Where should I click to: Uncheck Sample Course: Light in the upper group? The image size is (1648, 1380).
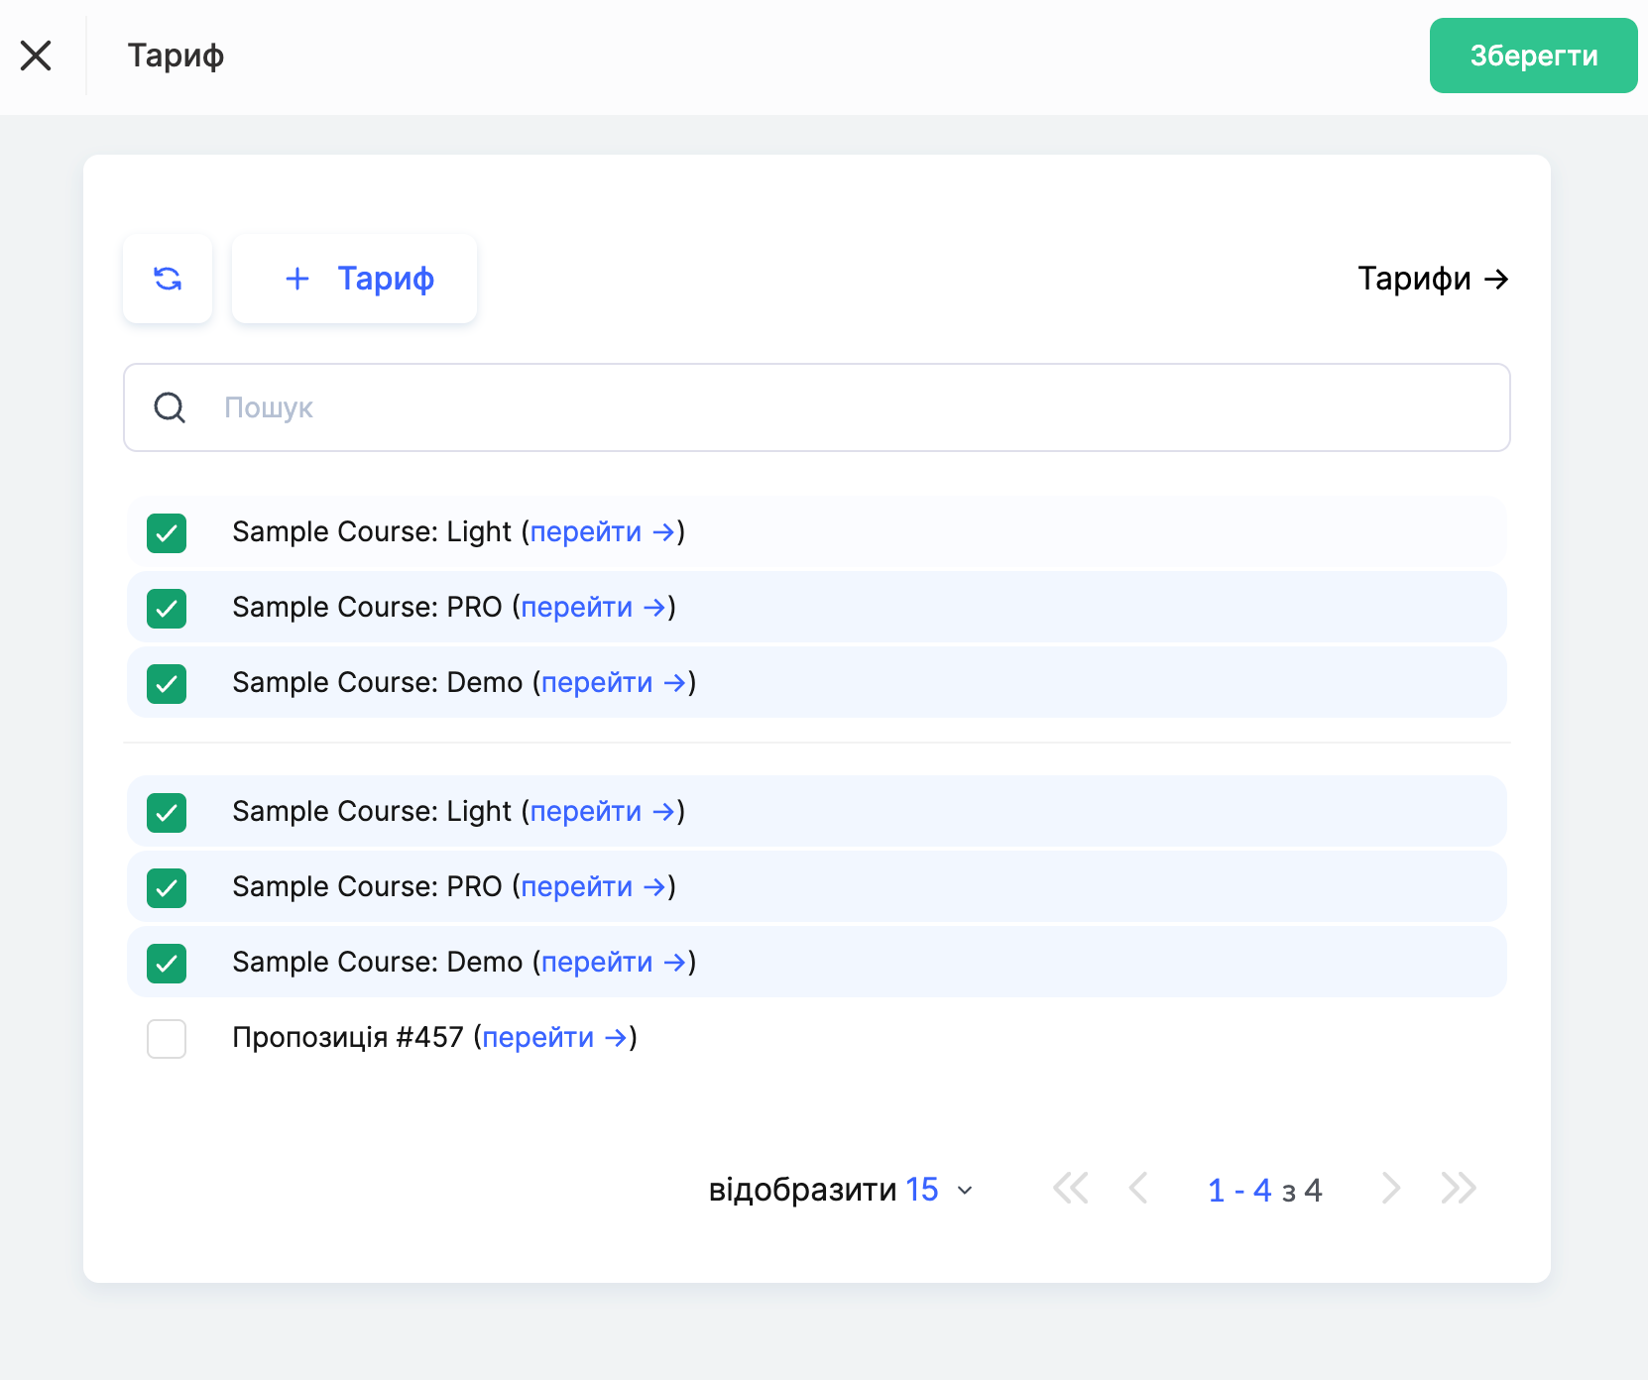coord(167,533)
